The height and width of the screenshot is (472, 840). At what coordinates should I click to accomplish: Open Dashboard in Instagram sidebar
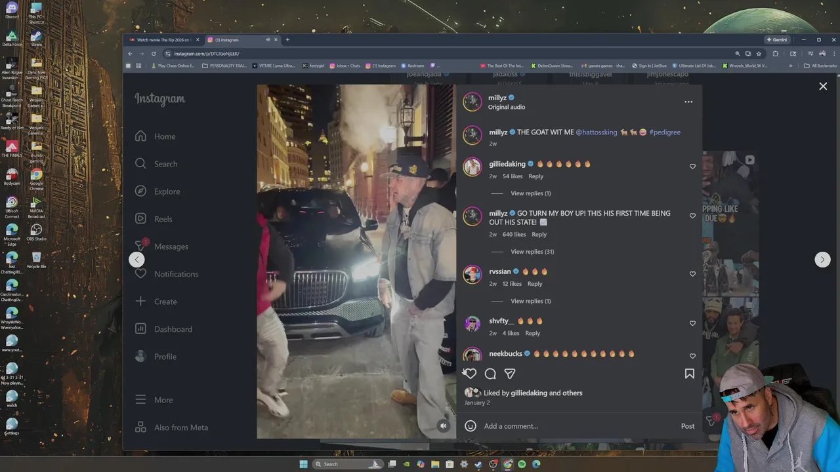click(x=163, y=329)
